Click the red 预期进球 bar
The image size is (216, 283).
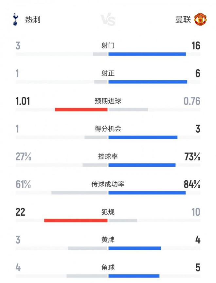pyautogui.click(x=81, y=109)
